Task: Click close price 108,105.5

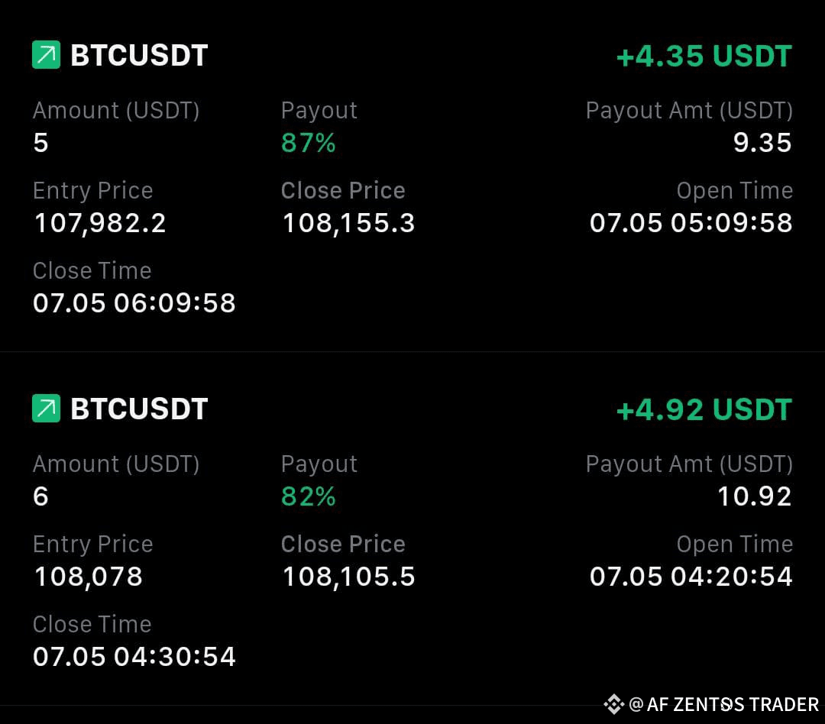Action: [x=348, y=577]
